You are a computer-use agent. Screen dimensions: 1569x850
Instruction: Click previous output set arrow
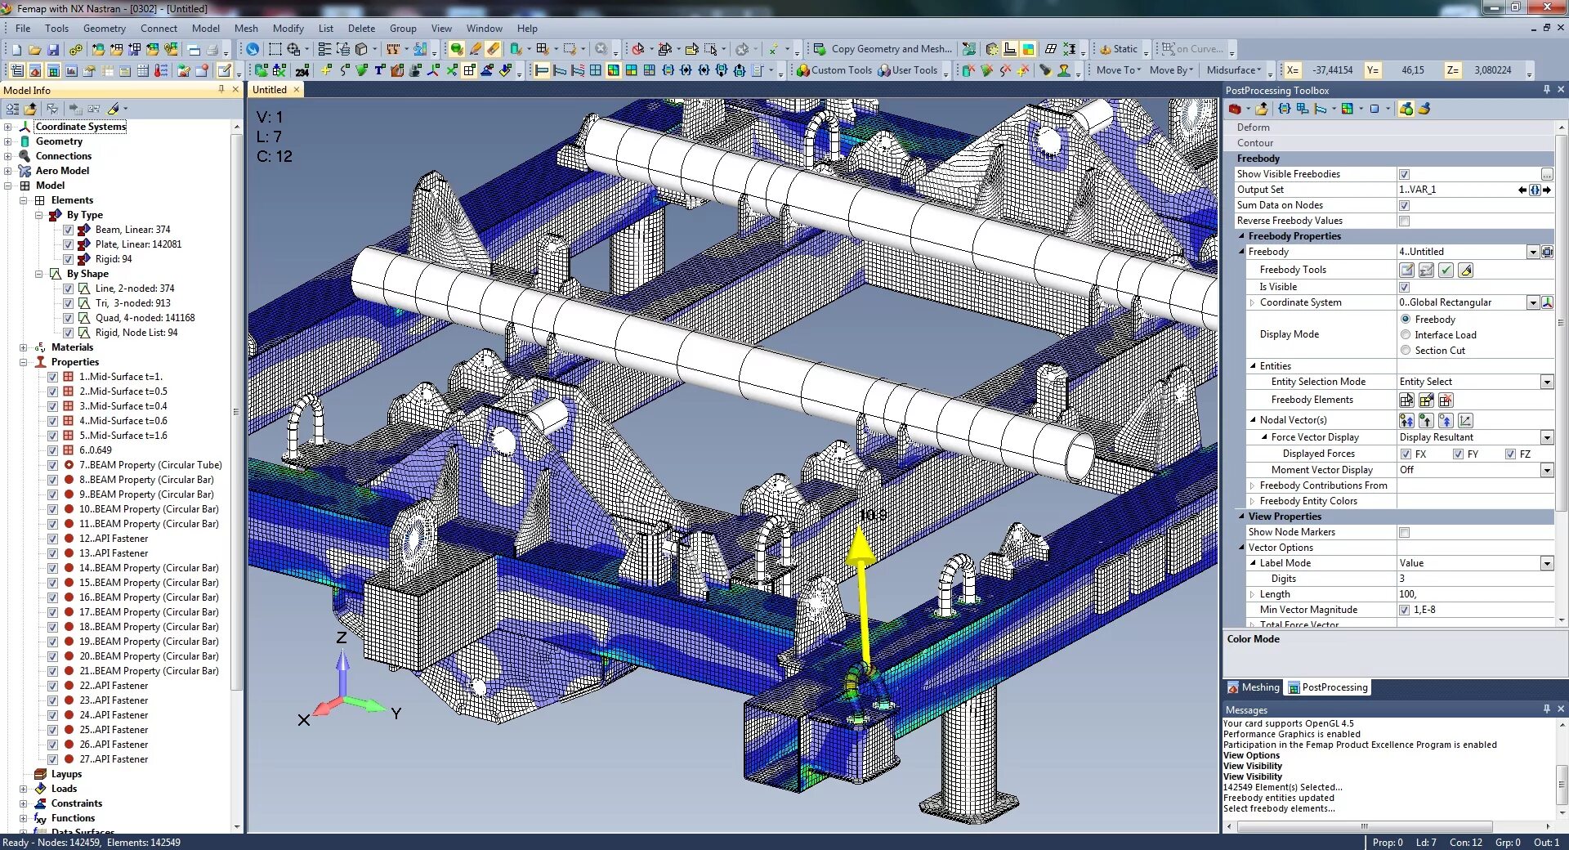point(1522,190)
